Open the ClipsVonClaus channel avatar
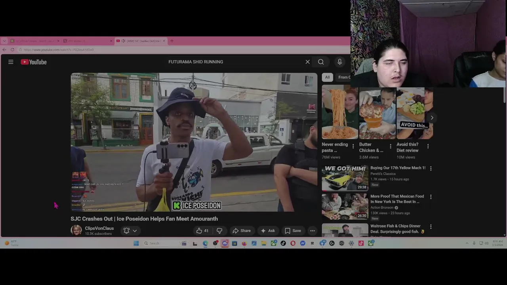Viewport: 507px width, 285px height. (x=76, y=230)
